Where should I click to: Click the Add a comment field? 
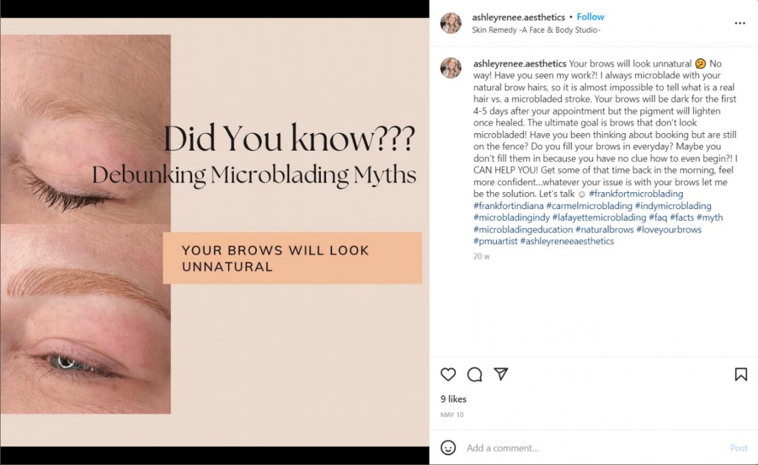585,447
